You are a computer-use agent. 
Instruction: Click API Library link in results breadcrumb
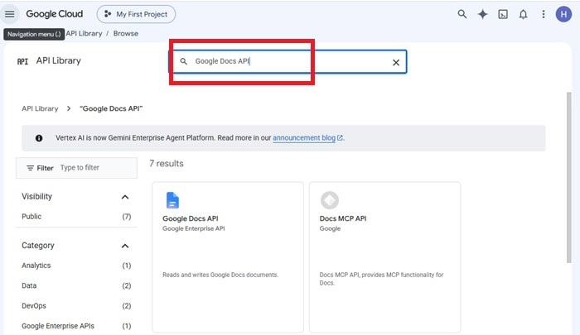[40, 108]
